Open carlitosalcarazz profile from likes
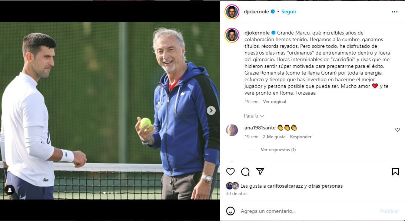Viewport: 405px width, 221px height. point(285,186)
